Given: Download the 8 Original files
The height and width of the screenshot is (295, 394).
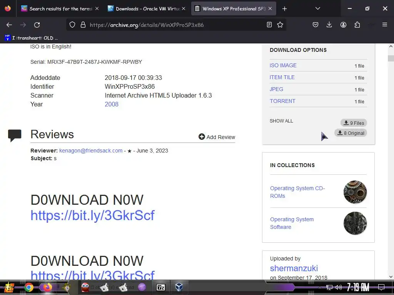Looking at the screenshot, I should click(351, 133).
